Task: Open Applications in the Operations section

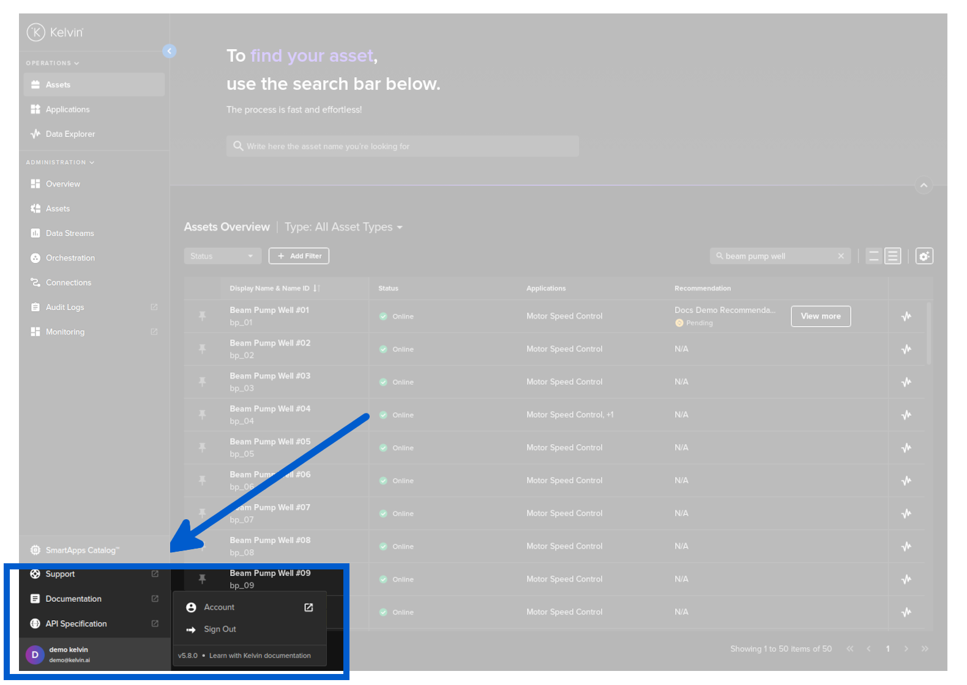Action: click(67, 109)
